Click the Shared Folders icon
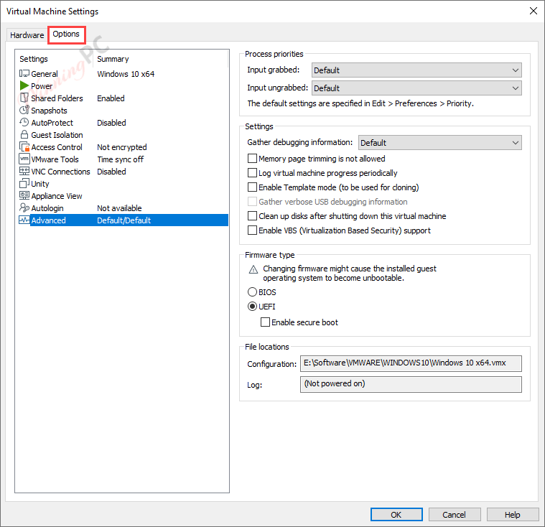 click(24, 98)
